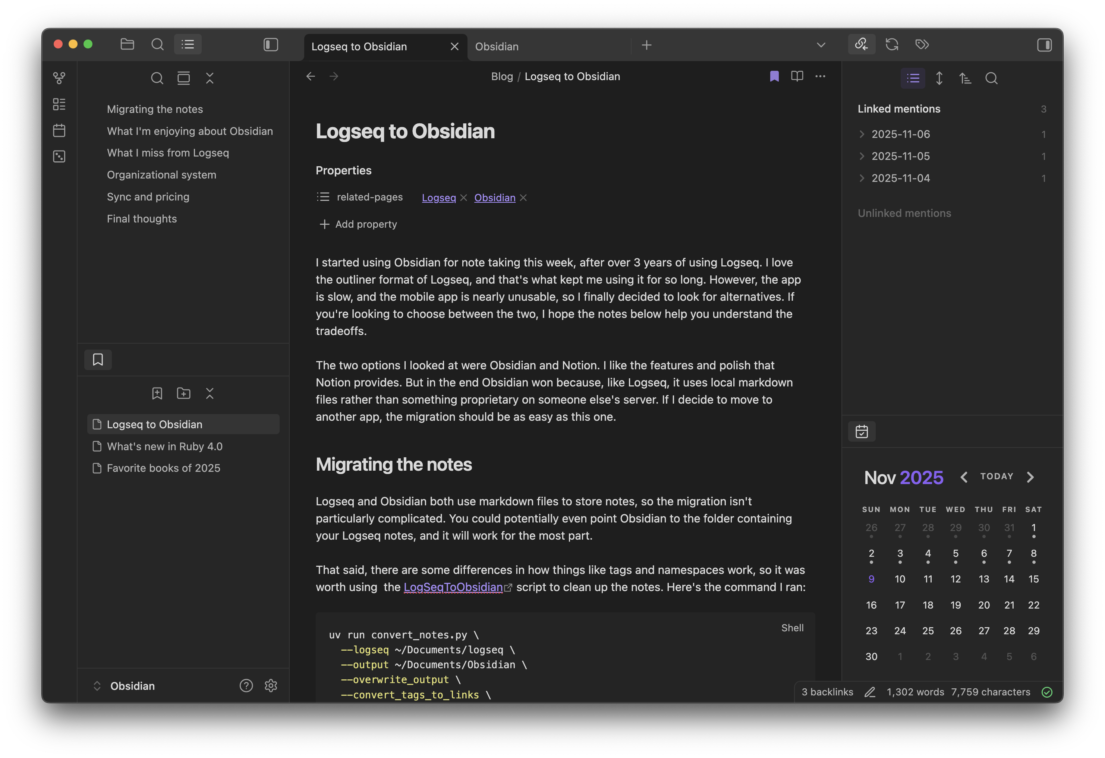Switch to the Obsidian tab
Viewport: 1105px width, 758px height.
point(497,47)
